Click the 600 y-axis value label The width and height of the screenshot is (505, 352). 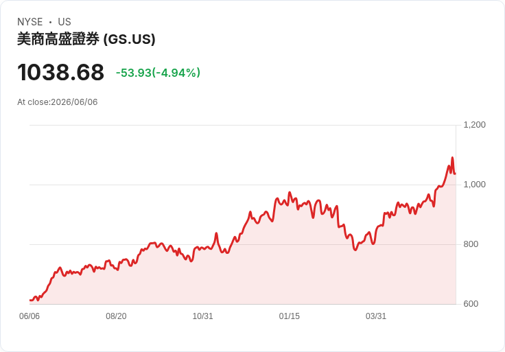(x=471, y=304)
